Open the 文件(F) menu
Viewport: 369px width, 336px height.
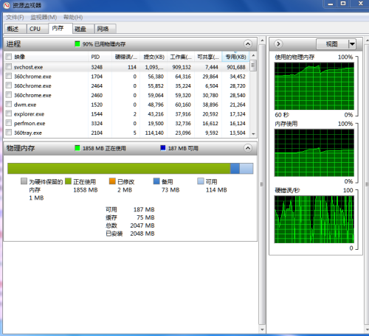[15, 17]
